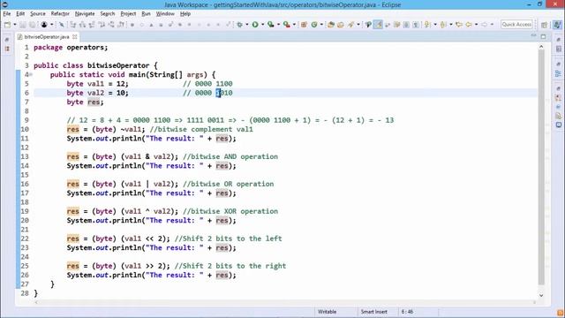Click the Open Task icon

[341, 25]
